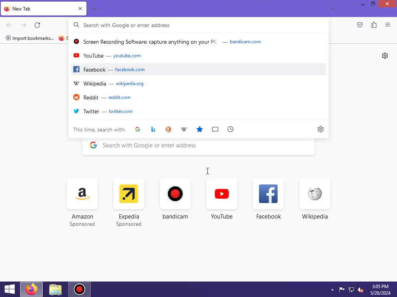
Task: Click the page's Google search box
Action: pyautogui.click(x=198, y=145)
